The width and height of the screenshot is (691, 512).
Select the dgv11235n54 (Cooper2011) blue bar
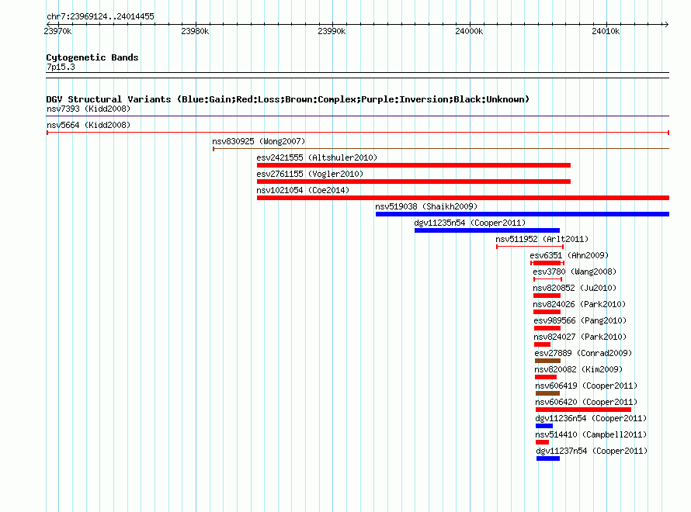487,230
